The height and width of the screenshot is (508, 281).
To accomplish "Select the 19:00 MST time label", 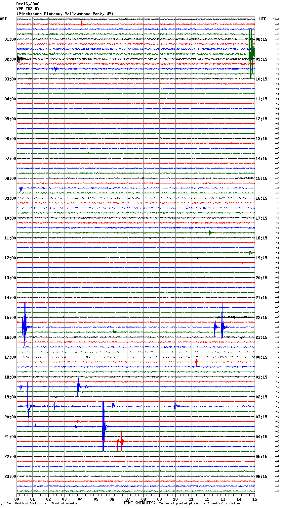I will point(10,397).
